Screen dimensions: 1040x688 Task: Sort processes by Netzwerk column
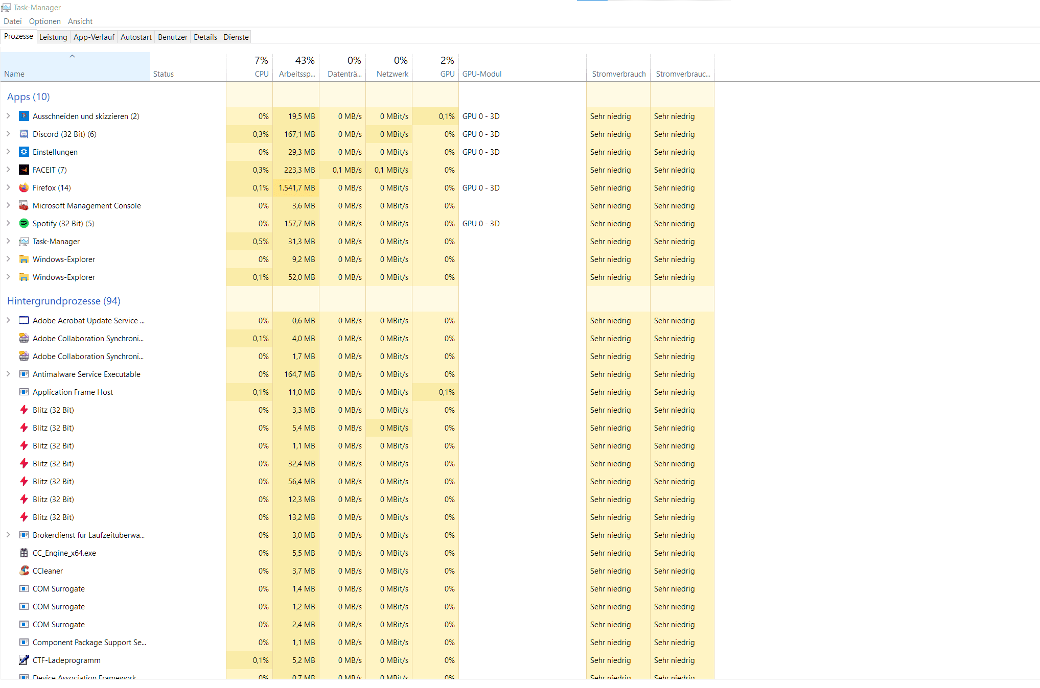point(389,67)
